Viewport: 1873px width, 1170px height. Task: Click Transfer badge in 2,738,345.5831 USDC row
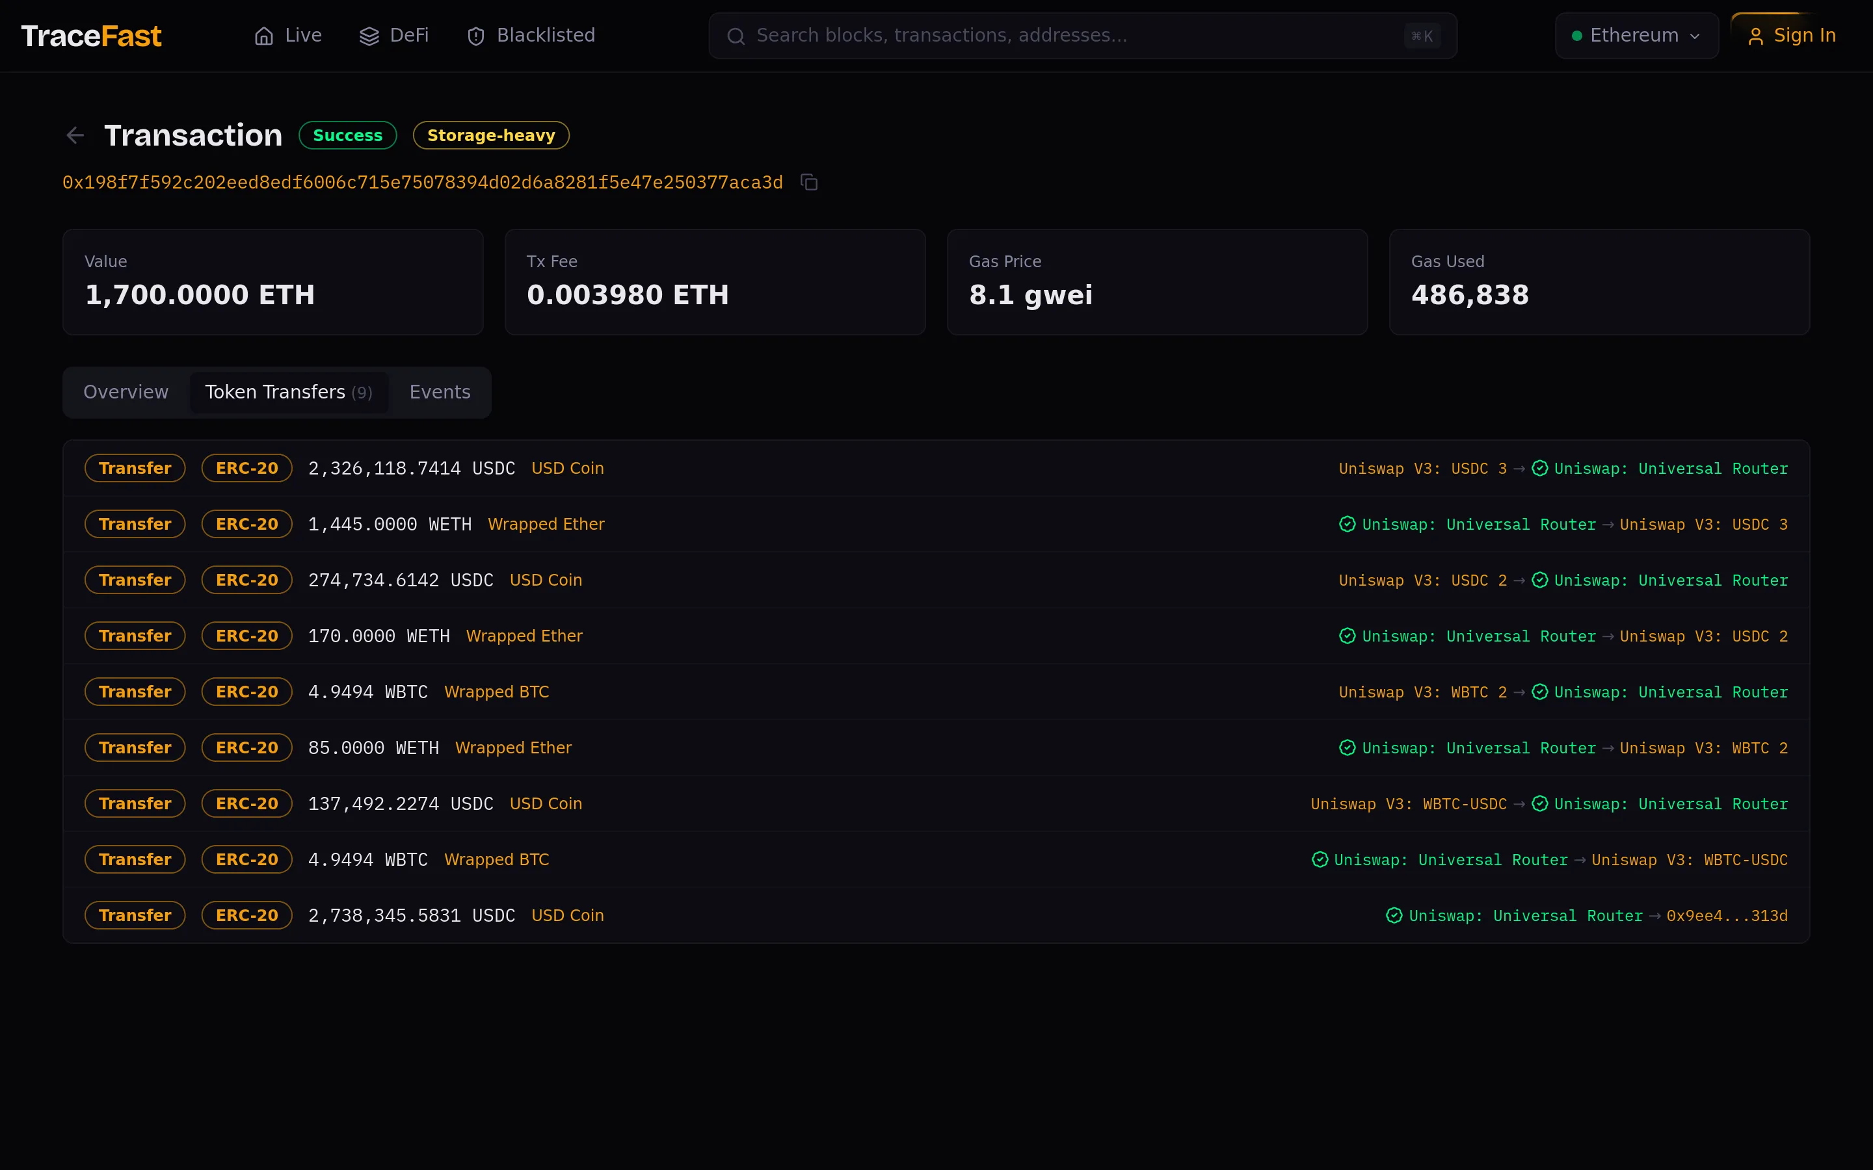click(x=135, y=915)
